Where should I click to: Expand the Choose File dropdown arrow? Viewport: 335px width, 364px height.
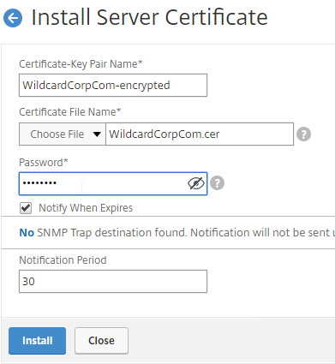97,134
